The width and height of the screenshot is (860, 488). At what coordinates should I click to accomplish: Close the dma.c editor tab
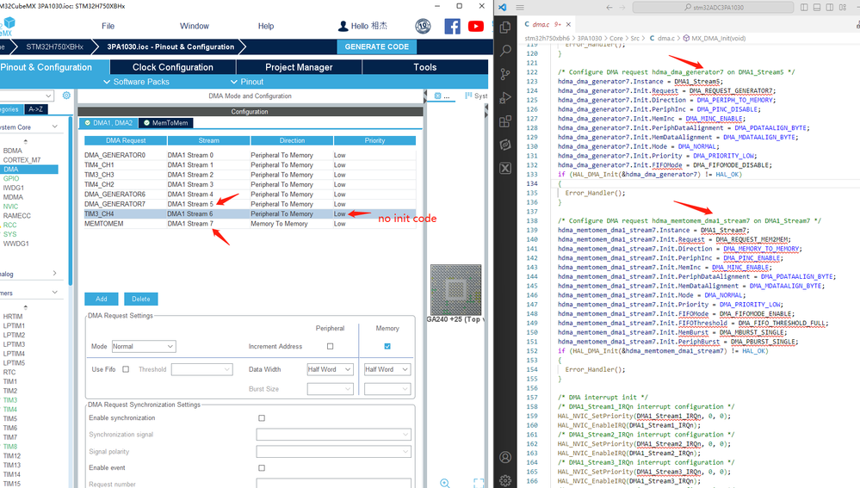(x=568, y=24)
